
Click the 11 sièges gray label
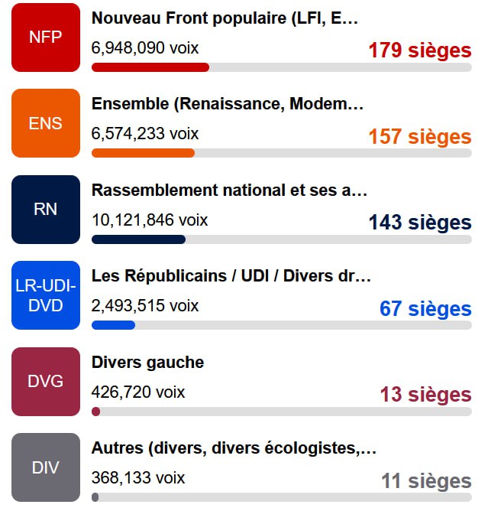tap(426, 481)
